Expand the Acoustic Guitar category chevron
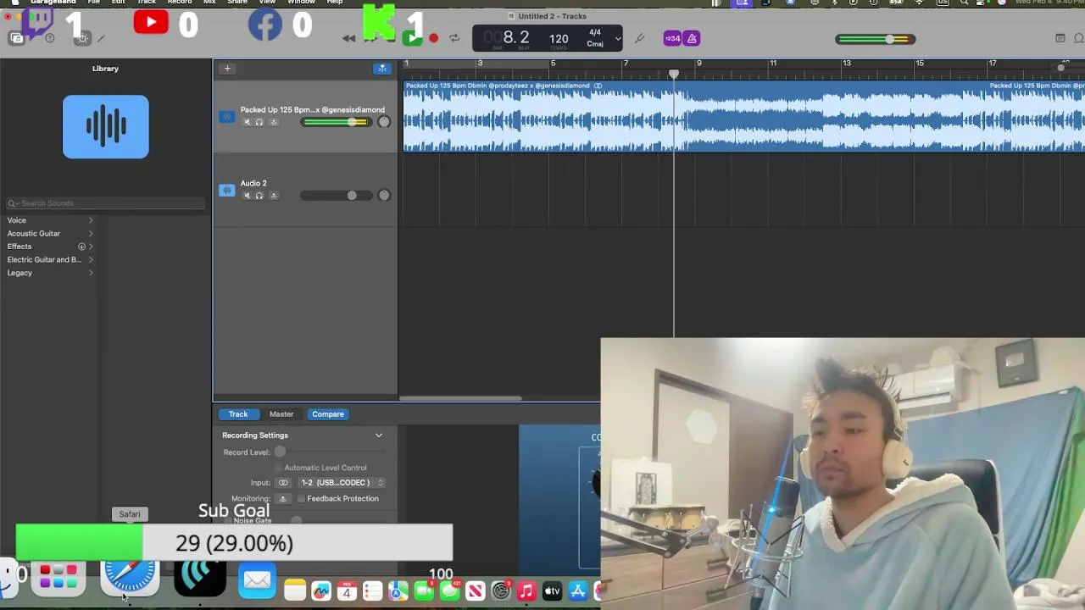The height and width of the screenshot is (610, 1085). (x=91, y=233)
